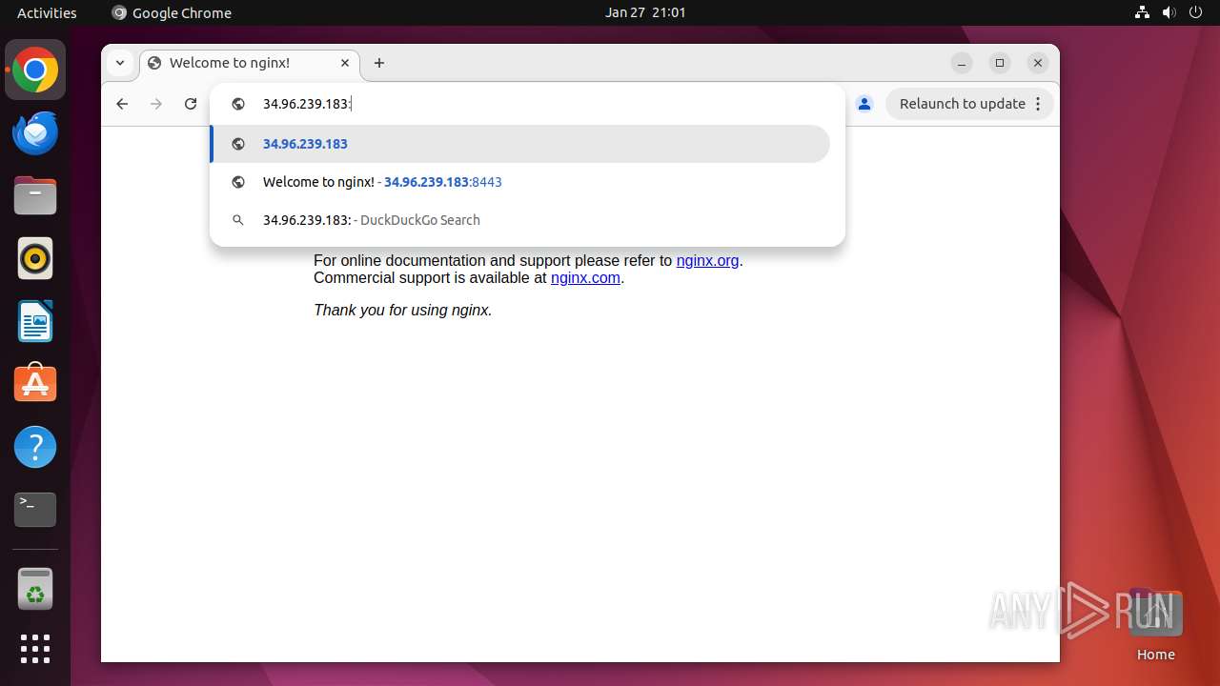Click the globe icon in address bar
This screenshot has width=1220, height=686.
tap(238, 104)
